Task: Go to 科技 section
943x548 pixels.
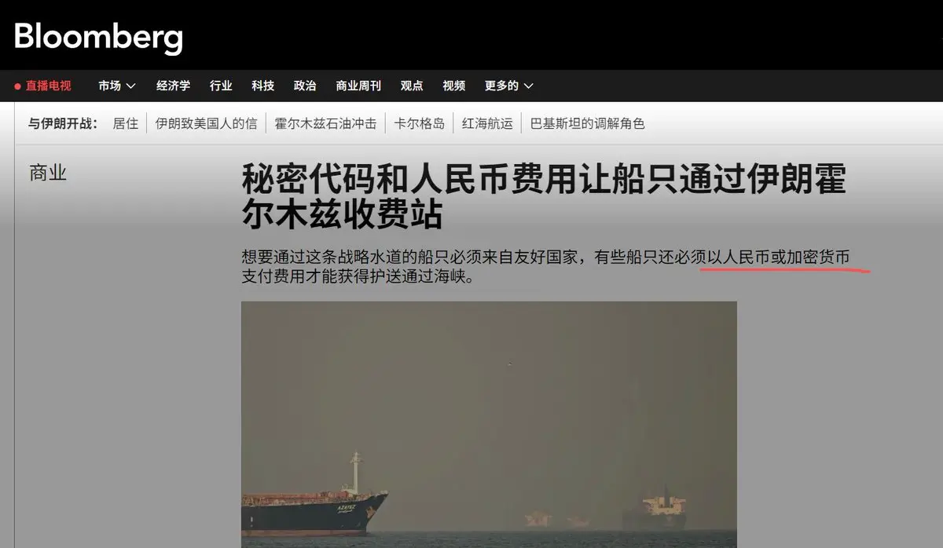Action: 263,86
